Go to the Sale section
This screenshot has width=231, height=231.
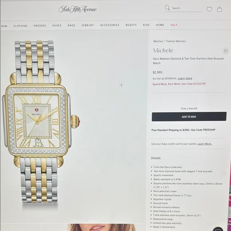[174, 25]
